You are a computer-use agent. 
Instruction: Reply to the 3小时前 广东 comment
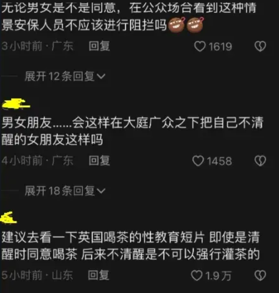click(99, 46)
